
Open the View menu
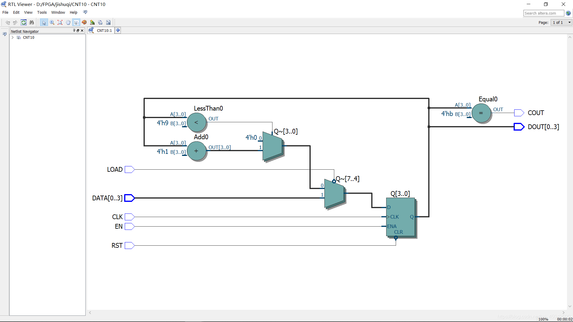(x=28, y=12)
